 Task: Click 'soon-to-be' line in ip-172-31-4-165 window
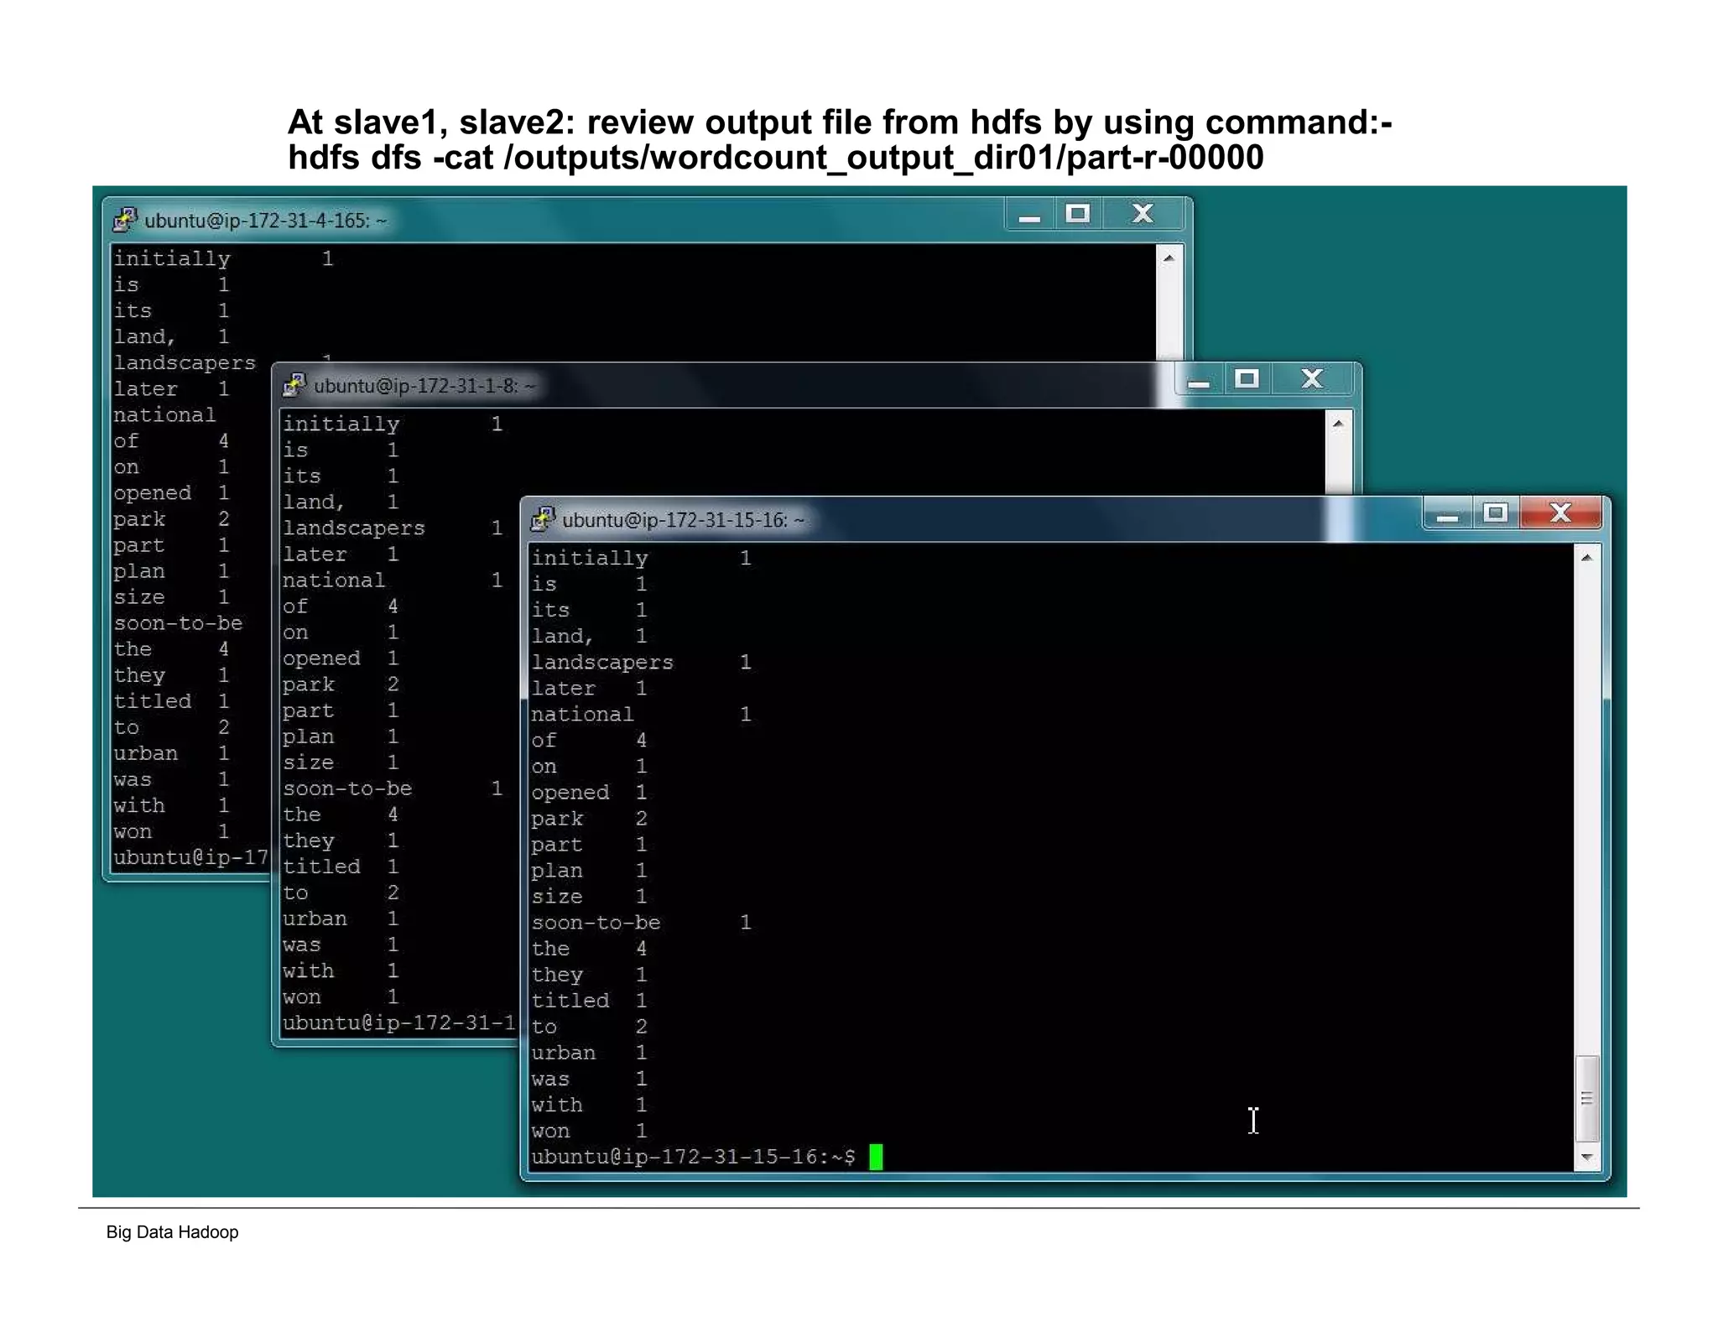pos(179,623)
